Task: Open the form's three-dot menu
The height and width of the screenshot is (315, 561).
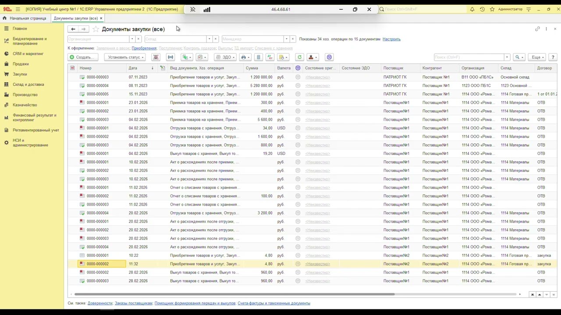Action: click(x=546, y=29)
